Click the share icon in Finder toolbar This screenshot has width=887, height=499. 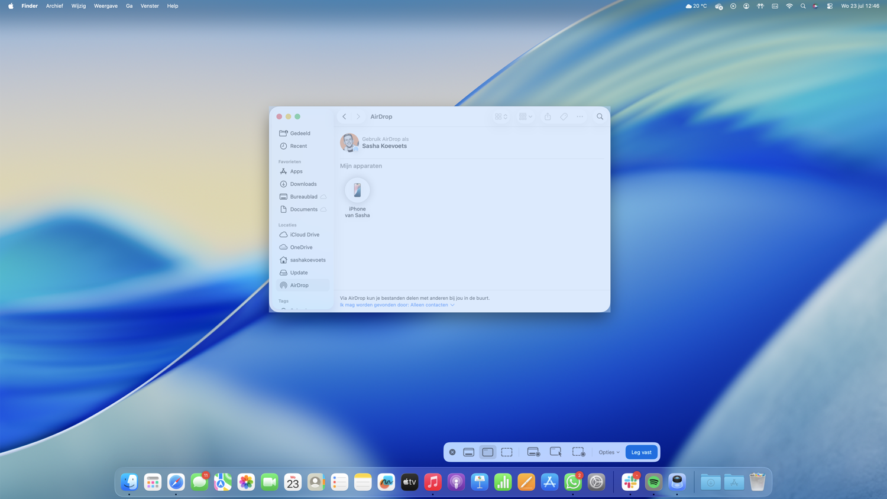pyautogui.click(x=548, y=116)
